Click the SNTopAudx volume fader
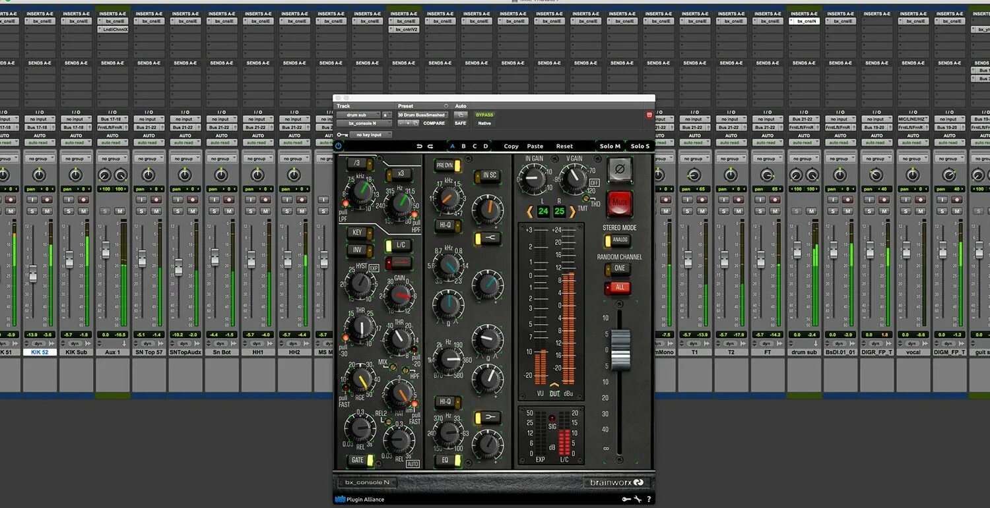The height and width of the screenshot is (508, 990). point(178,267)
